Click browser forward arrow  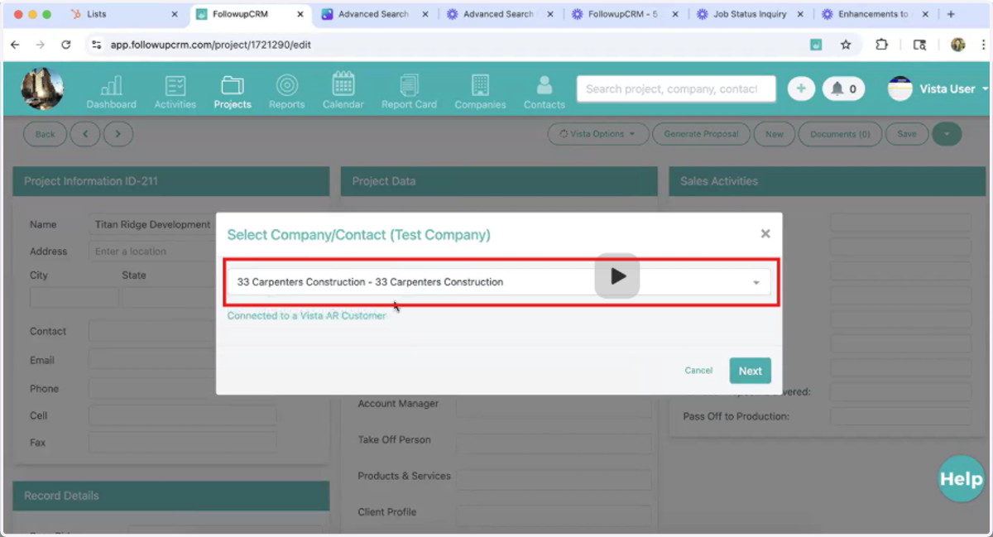[x=41, y=45]
